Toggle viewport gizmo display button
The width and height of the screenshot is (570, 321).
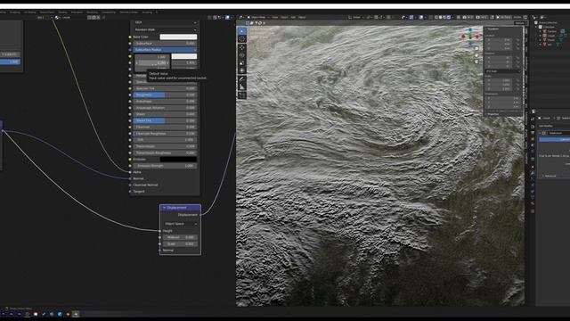(x=411, y=17)
